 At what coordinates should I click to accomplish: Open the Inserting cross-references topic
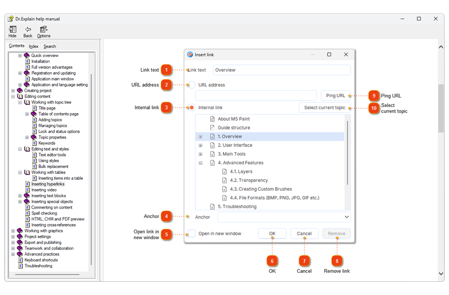[x=53, y=225]
